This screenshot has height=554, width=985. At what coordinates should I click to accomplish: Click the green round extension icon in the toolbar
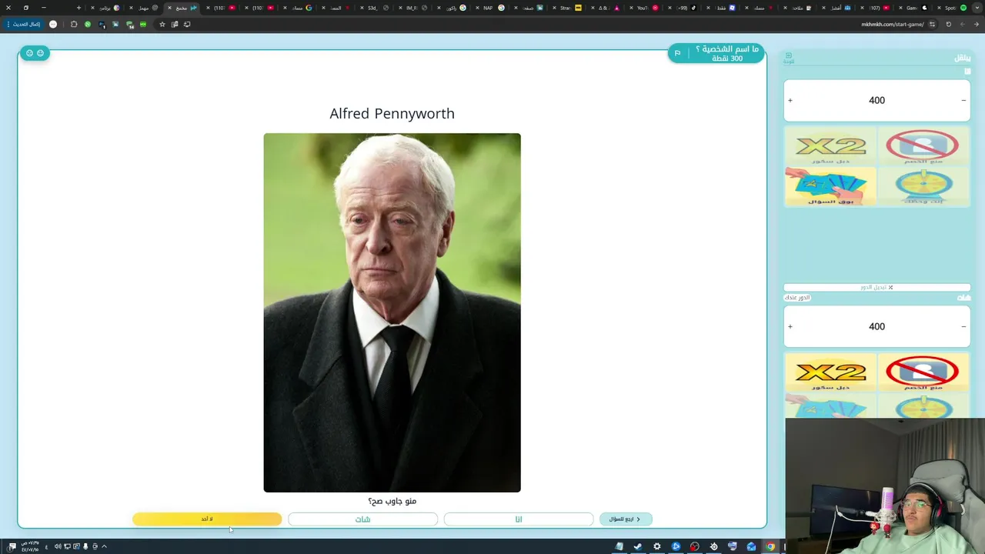pos(88,24)
